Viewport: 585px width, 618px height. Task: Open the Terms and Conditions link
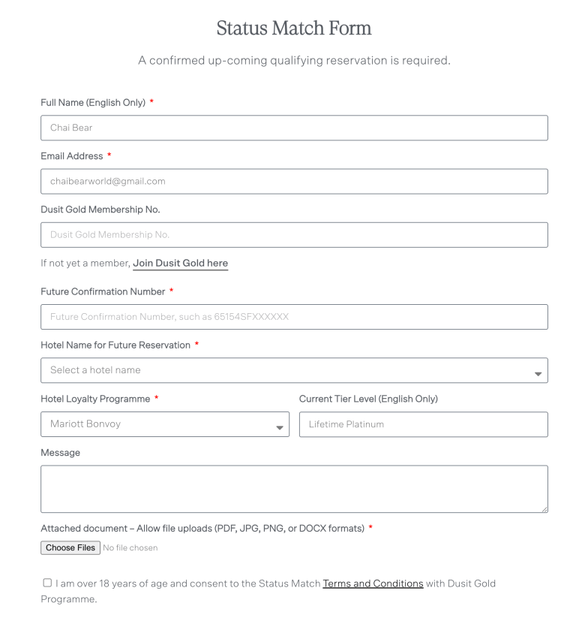[x=373, y=583]
